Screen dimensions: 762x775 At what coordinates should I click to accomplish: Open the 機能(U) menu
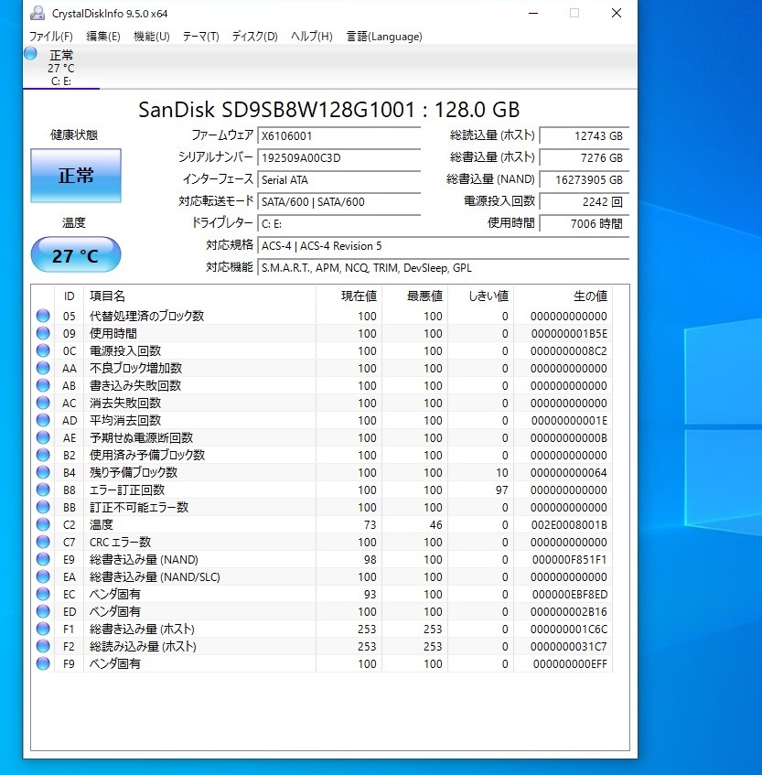tap(151, 37)
